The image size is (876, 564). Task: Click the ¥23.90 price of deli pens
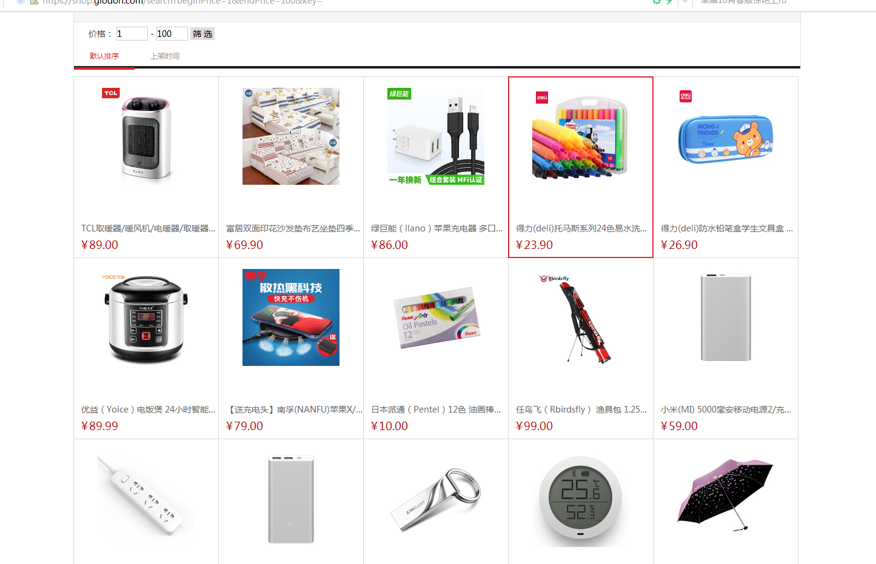point(534,245)
